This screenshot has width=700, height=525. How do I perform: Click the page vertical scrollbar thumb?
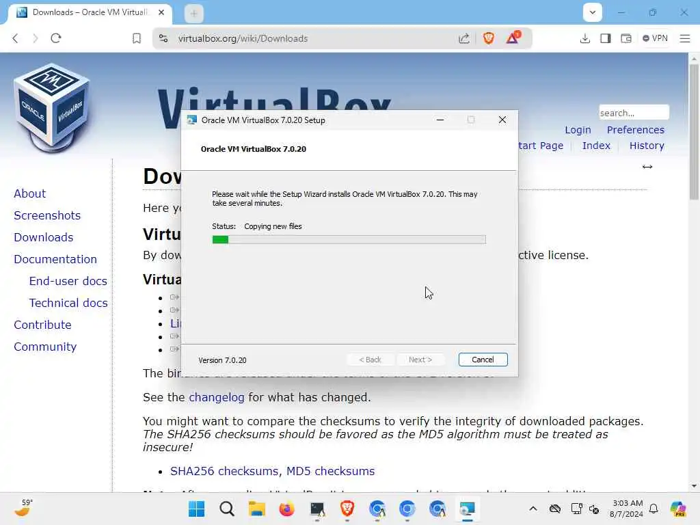pyautogui.click(x=694, y=132)
